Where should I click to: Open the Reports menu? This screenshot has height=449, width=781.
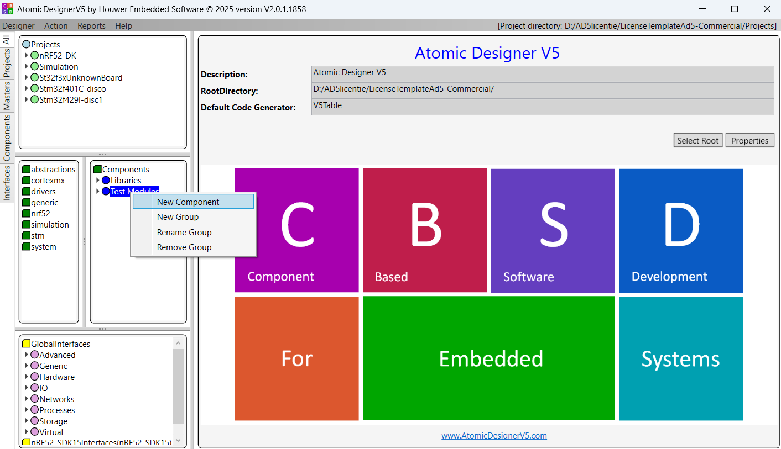coord(91,26)
